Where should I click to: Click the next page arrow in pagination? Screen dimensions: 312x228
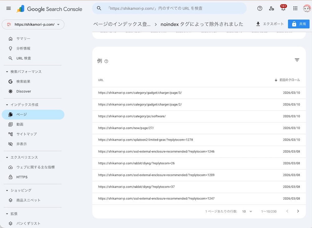click(298, 211)
